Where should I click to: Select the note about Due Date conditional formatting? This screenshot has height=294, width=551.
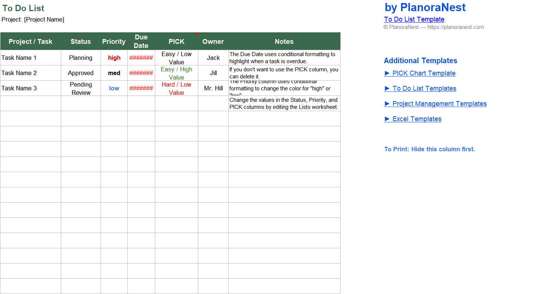(x=284, y=58)
